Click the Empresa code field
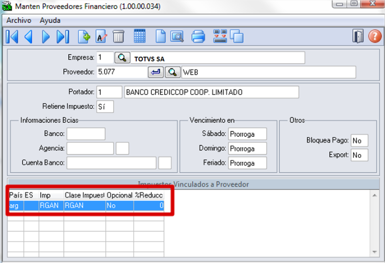Screen dimensions: 385x263 click(105, 58)
